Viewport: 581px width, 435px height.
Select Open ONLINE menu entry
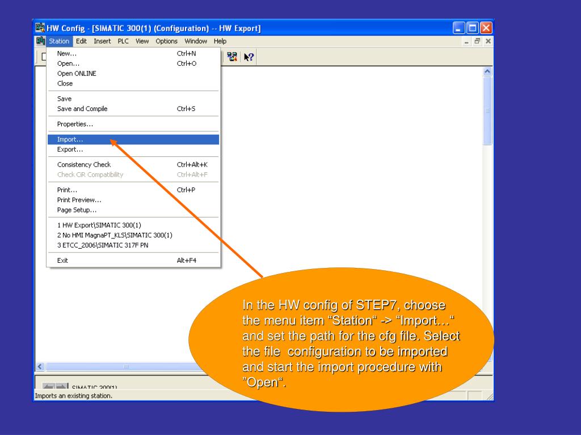(133, 73)
